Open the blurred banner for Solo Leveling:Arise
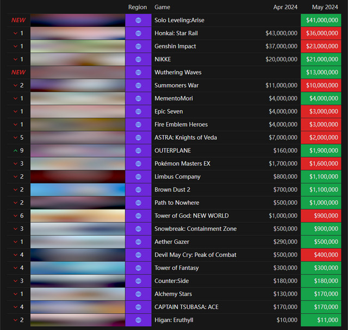The height and width of the screenshot is (330, 348). pyautogui.click(x=78, y=20)
